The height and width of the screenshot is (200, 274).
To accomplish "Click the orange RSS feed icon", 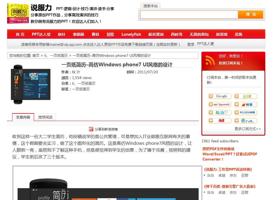I will tap(210, 60).
